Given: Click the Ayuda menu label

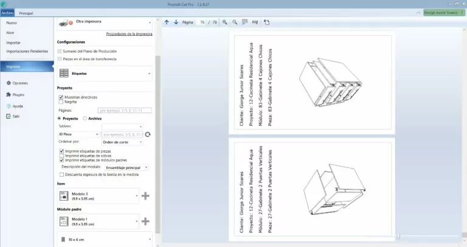Looking at the screenshot, I should point(18,106).
